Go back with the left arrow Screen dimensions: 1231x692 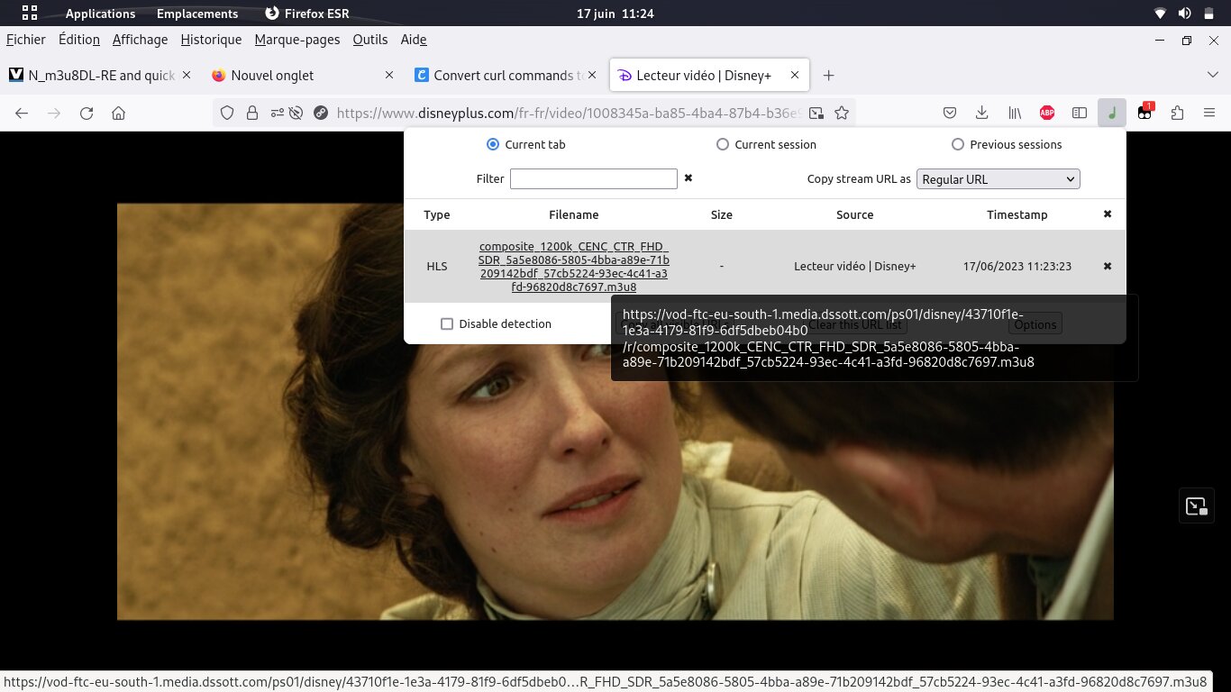tap(22, 113)
